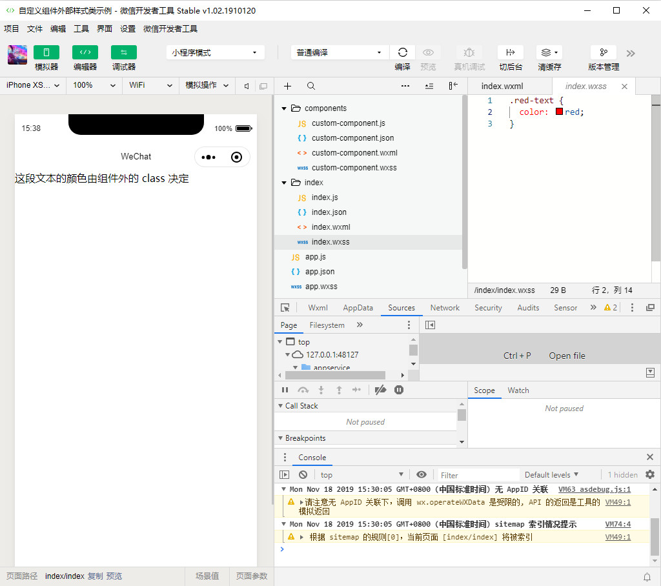Screen dimensions: 661x586
Task: Hide the file tree panel icon
Action: 453,86
